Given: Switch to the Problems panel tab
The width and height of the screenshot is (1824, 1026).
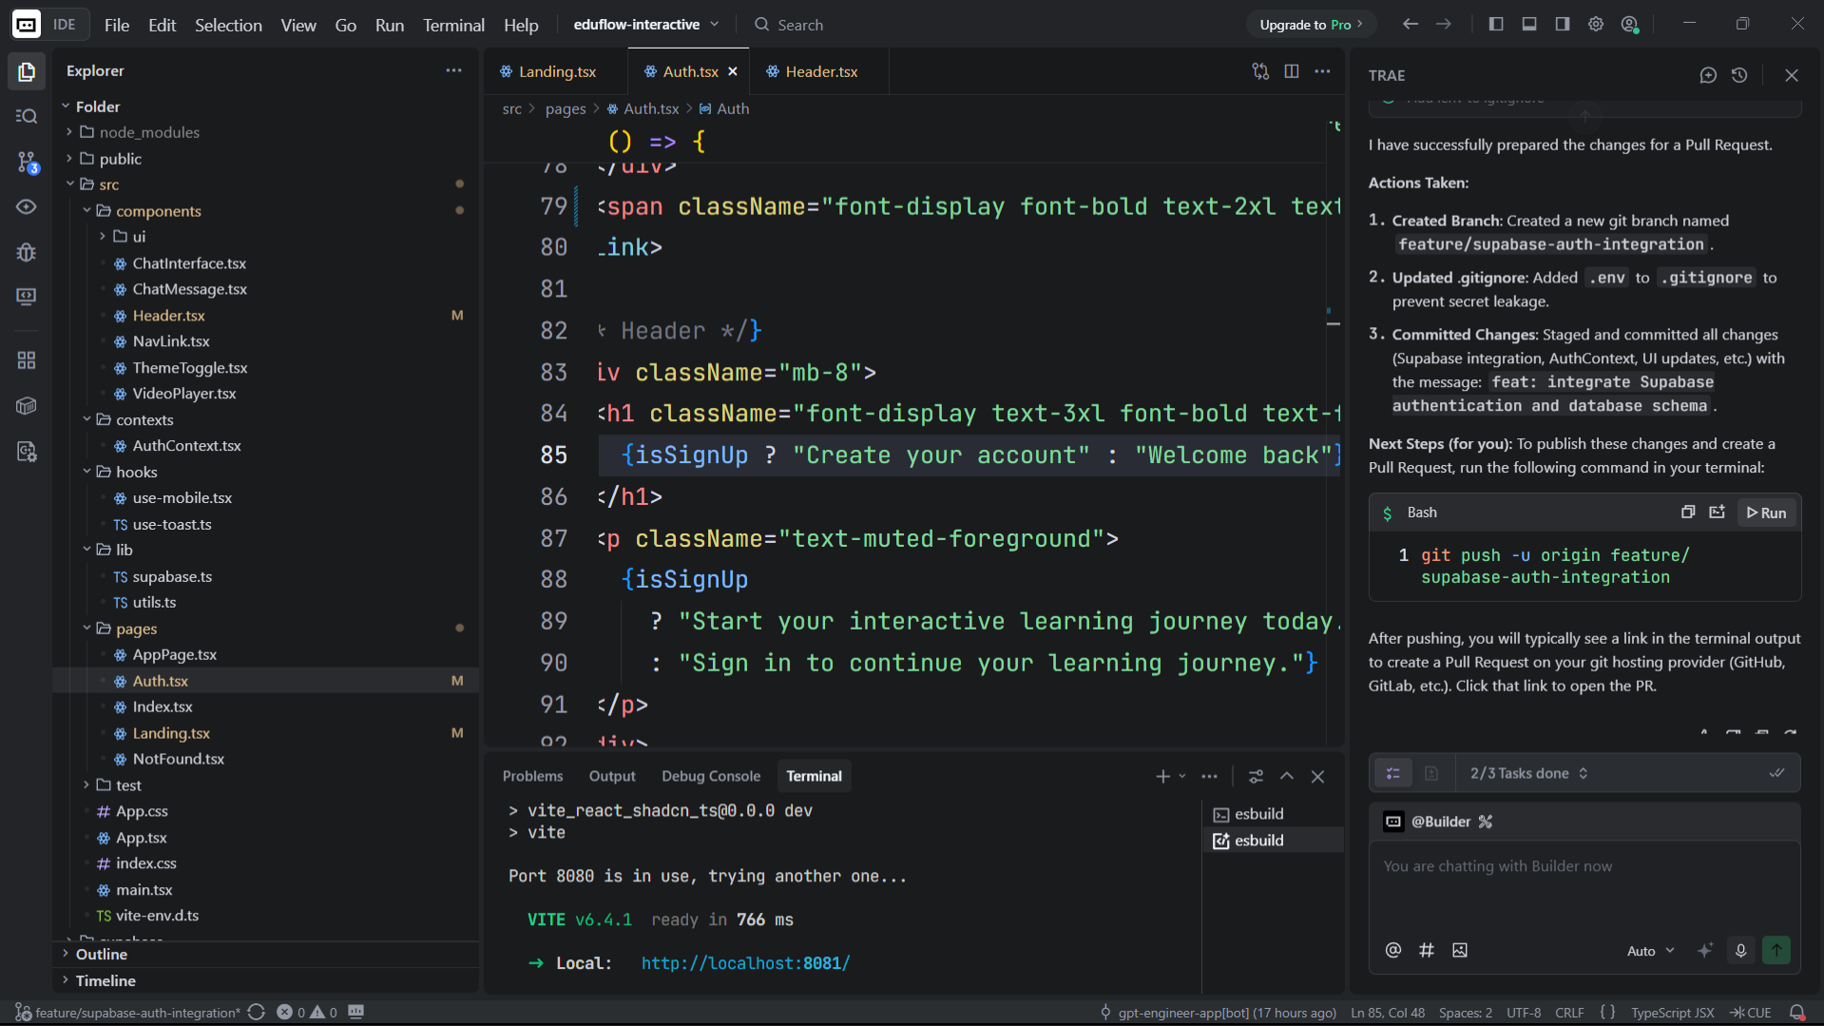Looking at the screenshot, I should (532, 776).
